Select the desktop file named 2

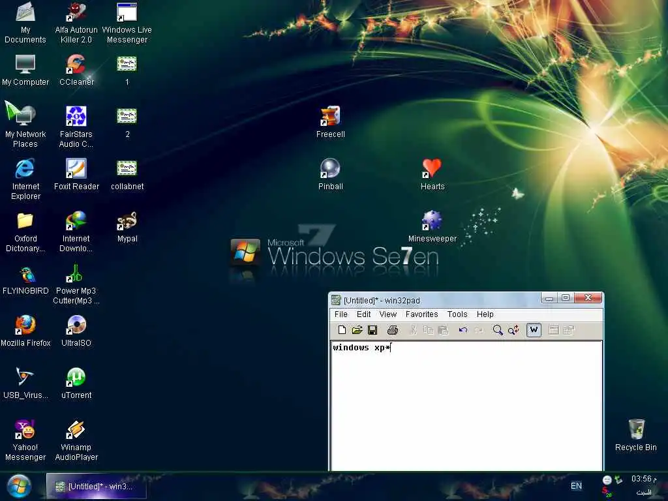(127, 123)
